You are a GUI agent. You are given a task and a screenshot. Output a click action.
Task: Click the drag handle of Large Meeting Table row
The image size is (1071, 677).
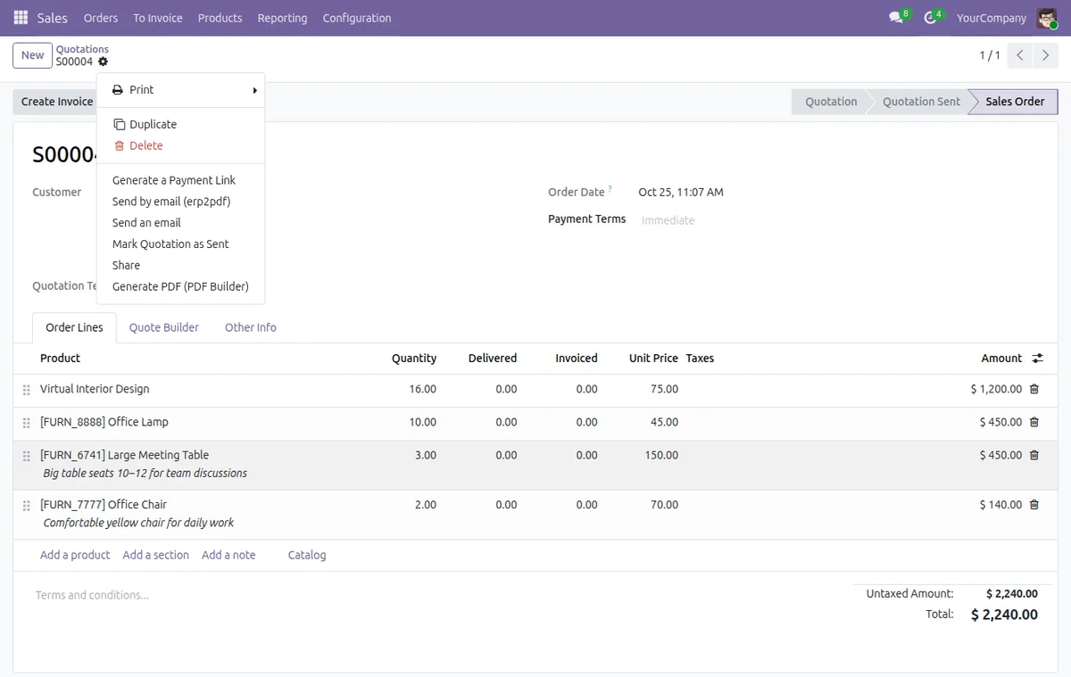26,456
